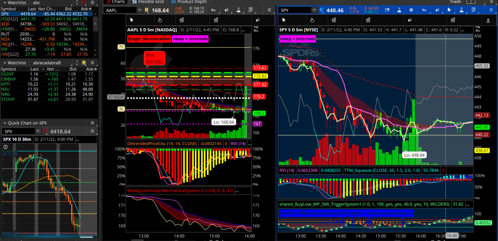The height and width of the screenshot is (241, 498).
Task: Click the red link indicator on abc watchlist
Action: click(84, 3)
